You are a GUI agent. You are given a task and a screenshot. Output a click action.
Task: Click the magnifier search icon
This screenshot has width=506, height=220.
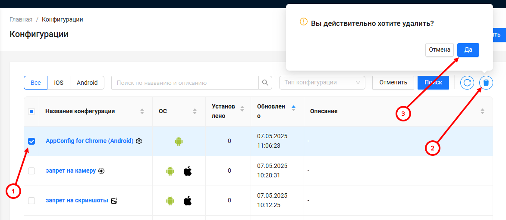click(265, 83)
